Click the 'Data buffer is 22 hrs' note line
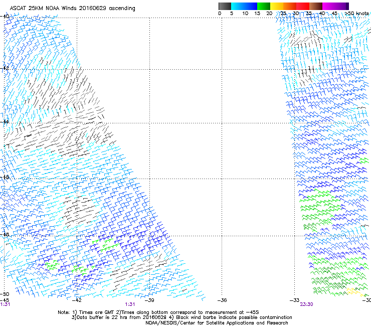Image resolution: width=371 pixels, height=326 pixels. click(x=181, y=317)
